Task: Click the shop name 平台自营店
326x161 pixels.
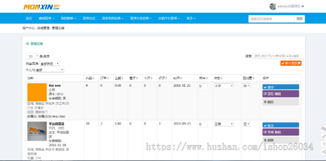Action: 57,124
